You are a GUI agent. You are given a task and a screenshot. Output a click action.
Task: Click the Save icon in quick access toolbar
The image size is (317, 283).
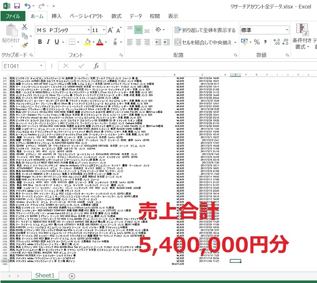coord(17,6)
